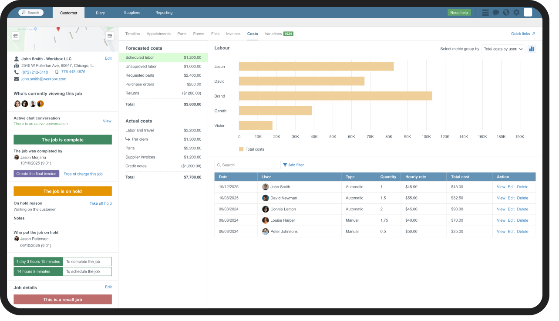Viewport: 559px width, 321px height.
Task: Open the Suppliers section from the navigation bar
Action: click(132, 13)
